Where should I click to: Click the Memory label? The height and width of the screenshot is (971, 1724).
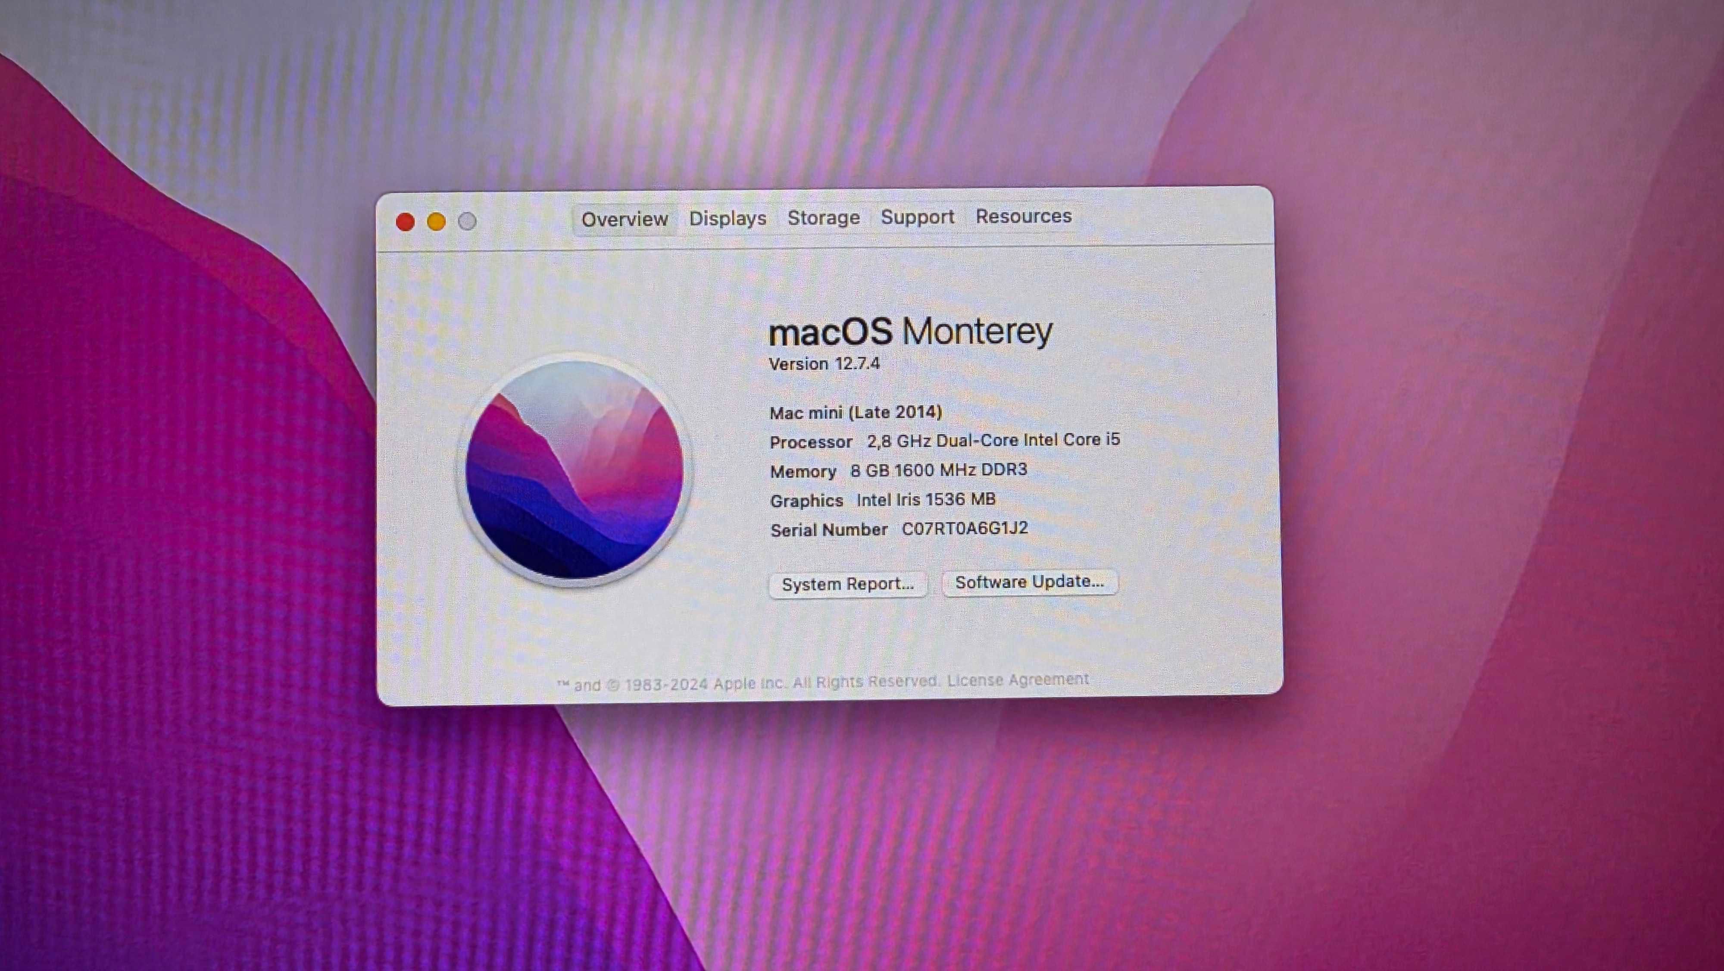point(803,472)
